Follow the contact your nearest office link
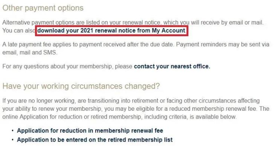Viewport: 276px width, 148px height. pyautogui.click(x=172, y=66)
